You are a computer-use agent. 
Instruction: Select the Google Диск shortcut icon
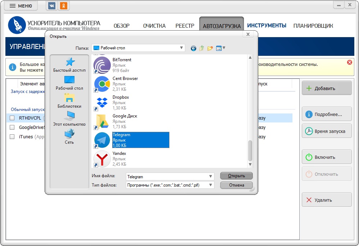(102, 121)
